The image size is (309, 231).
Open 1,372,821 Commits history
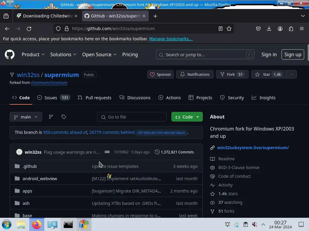click(x=174, y=152)
